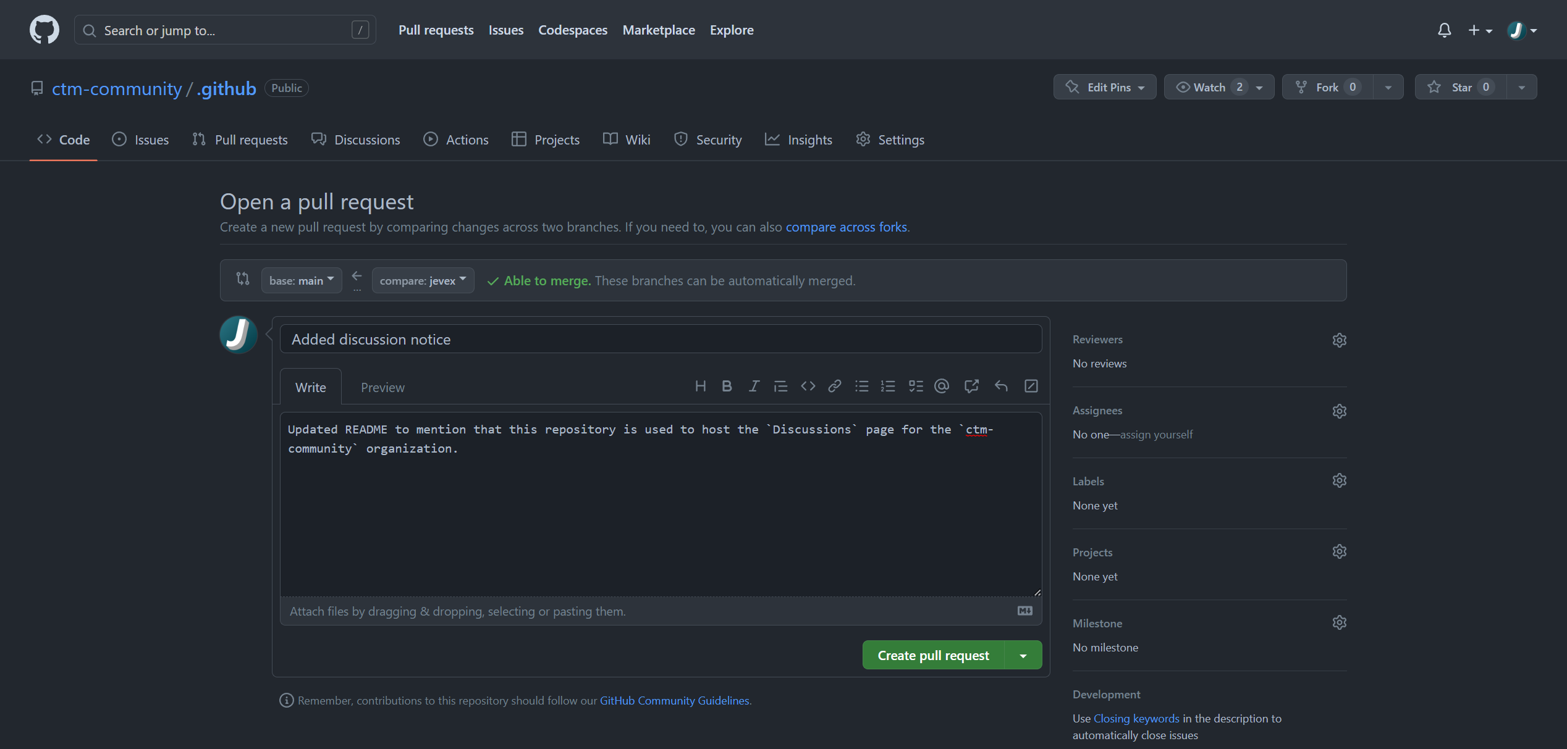Screen dimensions: 1567x749
Task: Click the Create pull request button
Action: click(933, 656)
